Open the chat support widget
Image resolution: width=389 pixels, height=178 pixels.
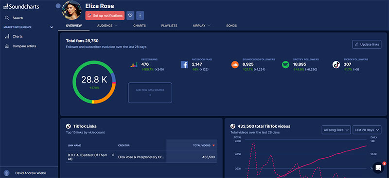pyautogui.click(x=378, y=168)
